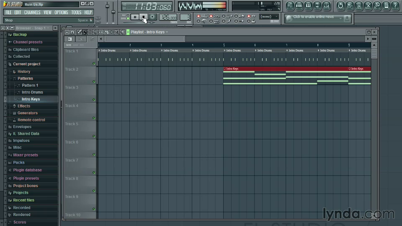Open the project info page icon
This screenshot has width=402, height=226.
click(387, 5)
